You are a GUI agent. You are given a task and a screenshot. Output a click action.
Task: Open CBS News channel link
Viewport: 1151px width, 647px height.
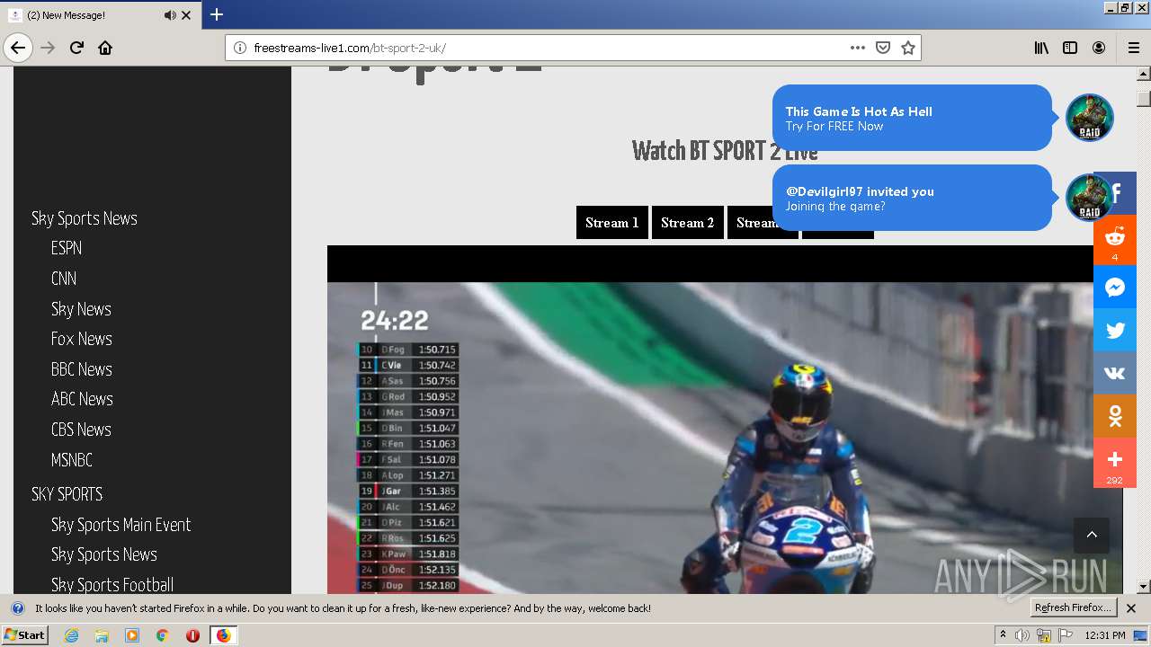pyautogui.click(x=81, y=430)
